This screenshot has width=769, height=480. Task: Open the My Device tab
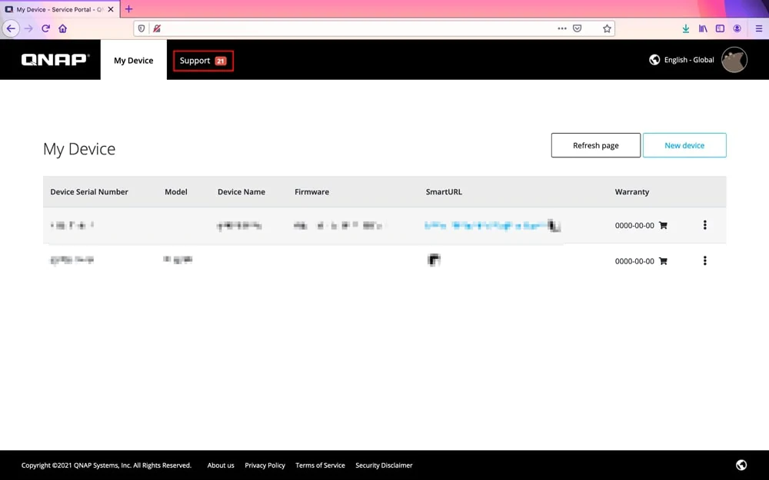(133, 60)
